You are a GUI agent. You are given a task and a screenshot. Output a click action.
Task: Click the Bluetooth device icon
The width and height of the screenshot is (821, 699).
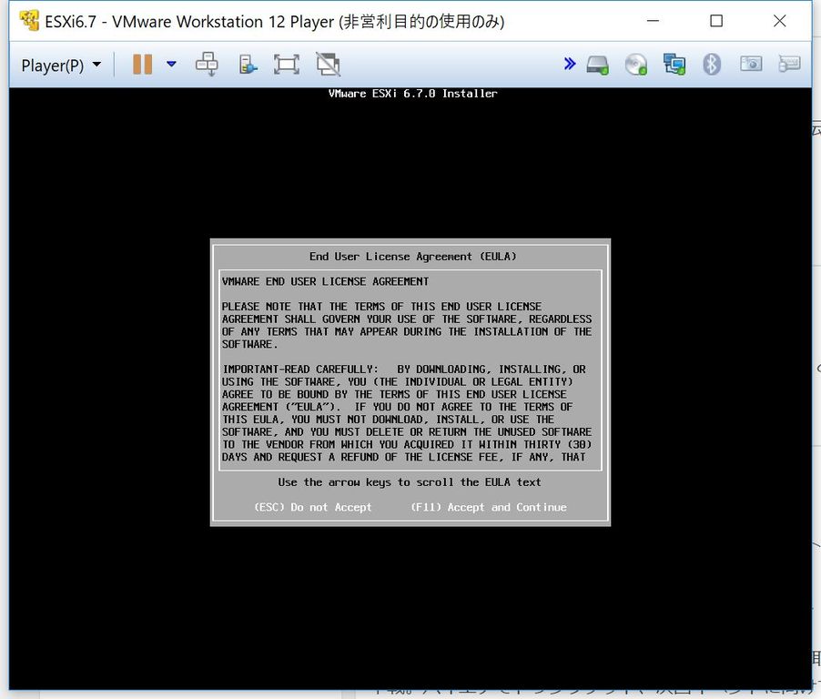[x=712, y=65]
